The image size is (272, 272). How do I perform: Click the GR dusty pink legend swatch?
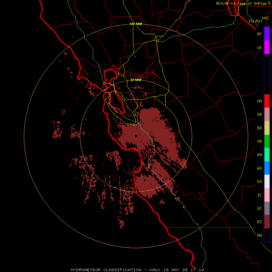click(267, 115)
